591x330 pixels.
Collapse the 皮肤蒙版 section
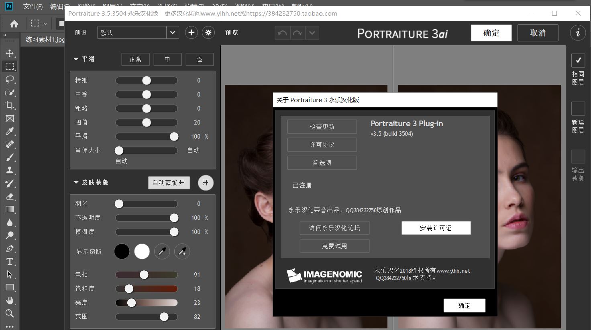pos(76,182)
